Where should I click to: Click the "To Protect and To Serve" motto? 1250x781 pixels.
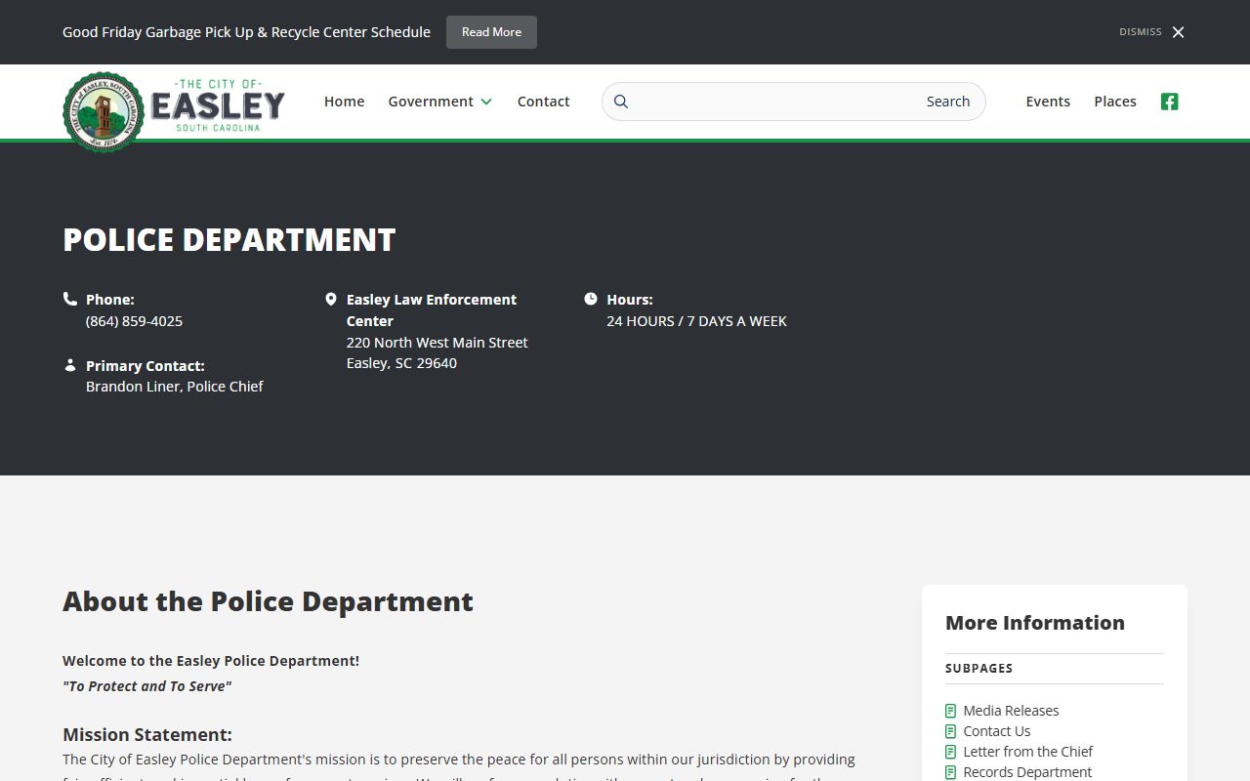[147, 686]
